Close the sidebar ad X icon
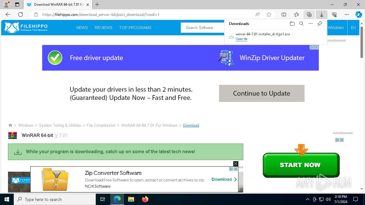Image resolution: width=365 pixels, height=205 pixels. coord(342,140)
